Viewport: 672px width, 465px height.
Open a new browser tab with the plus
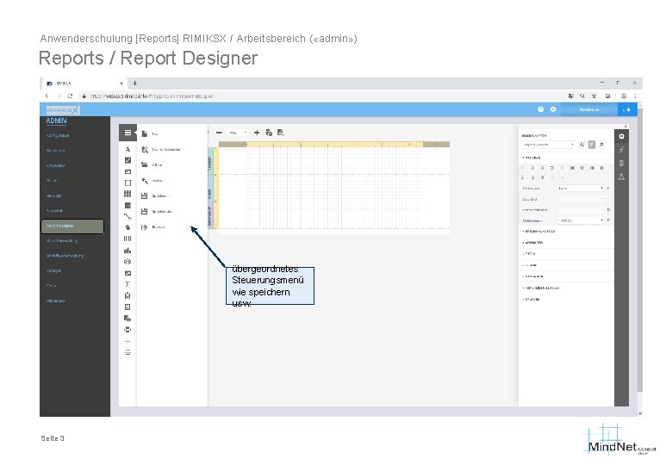click(135, 83)
